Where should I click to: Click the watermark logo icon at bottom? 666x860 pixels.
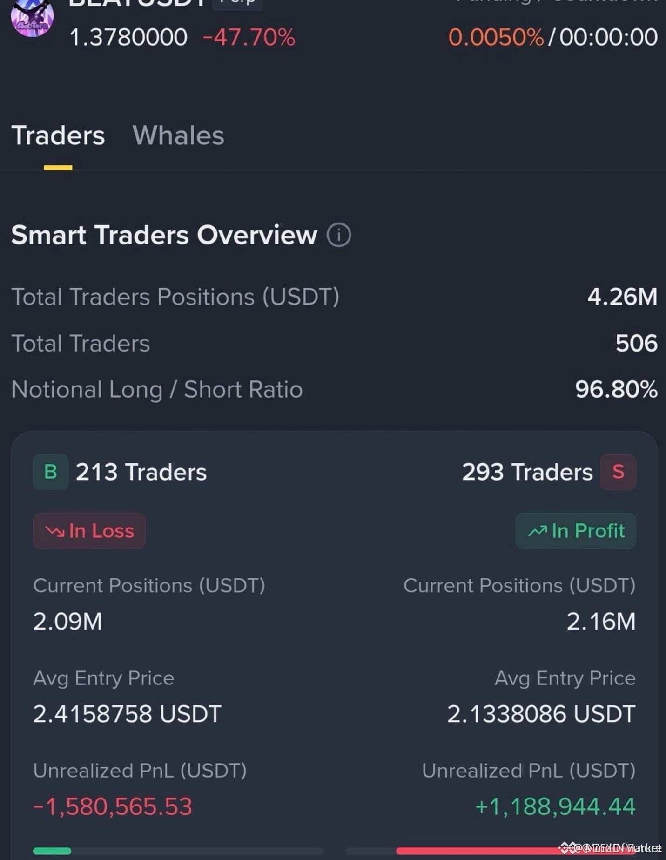(x=567, y=847)
